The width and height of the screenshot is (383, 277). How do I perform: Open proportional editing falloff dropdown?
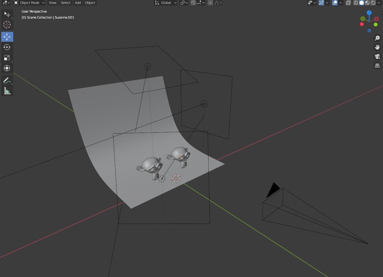[218, 3]
